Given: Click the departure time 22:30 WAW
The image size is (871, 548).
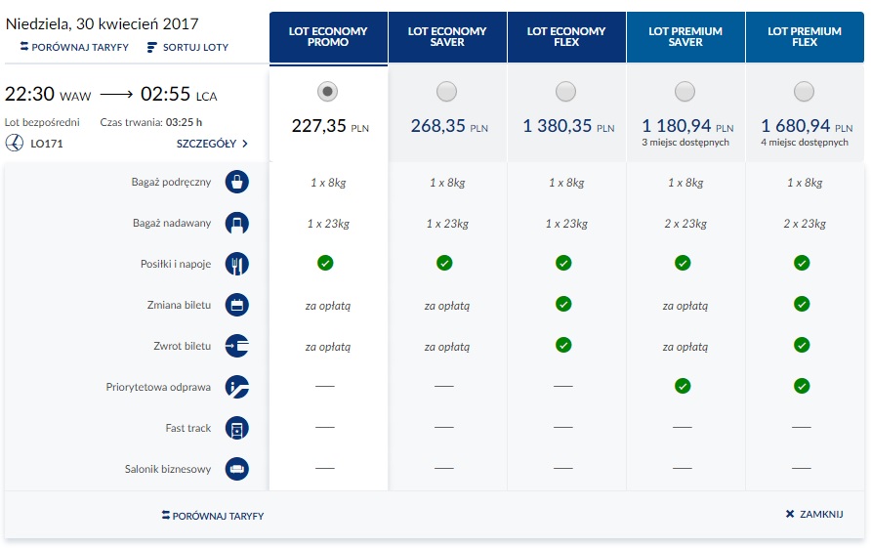Looking at the screenshot, I should 48,94.
